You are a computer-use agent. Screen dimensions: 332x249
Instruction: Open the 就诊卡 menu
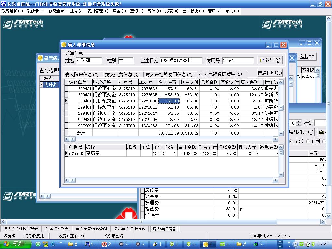(x=36, y=11)
